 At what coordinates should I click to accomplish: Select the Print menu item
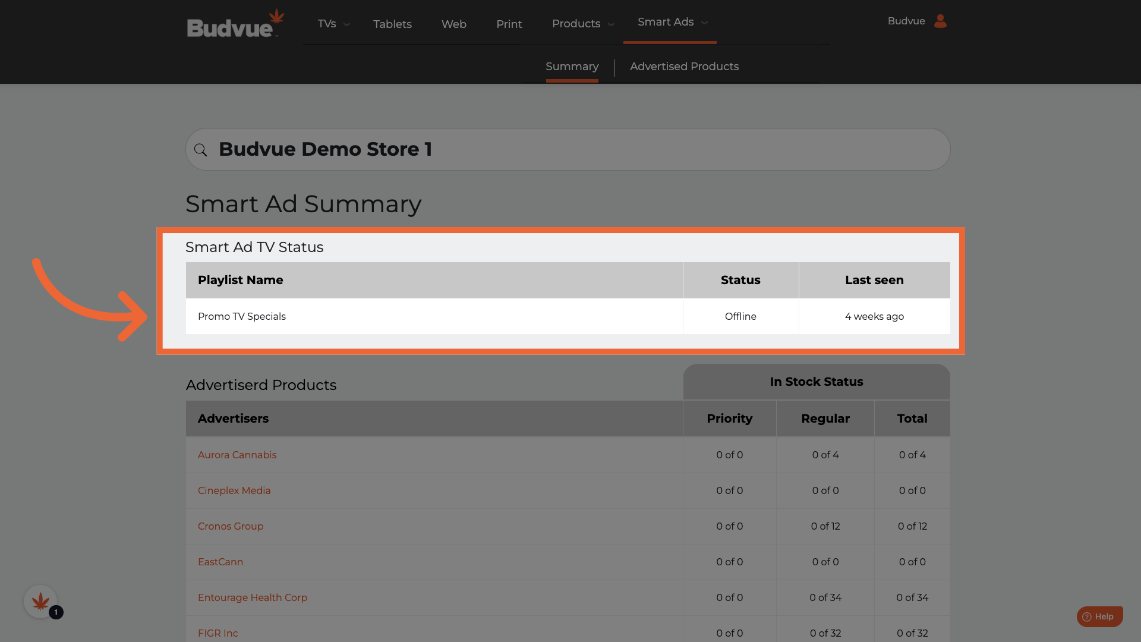(x=509, y=24)
